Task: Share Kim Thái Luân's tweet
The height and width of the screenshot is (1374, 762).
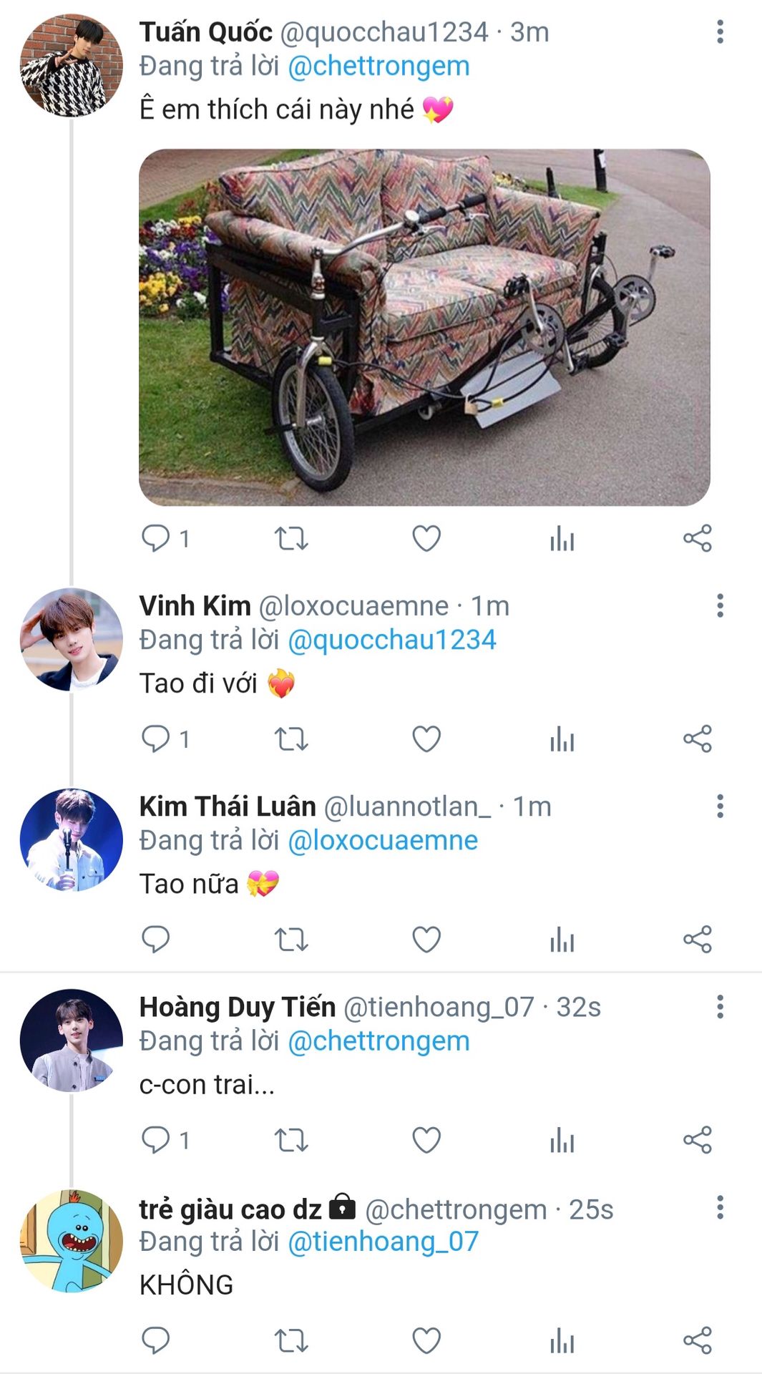Action: pyautogui.click(x=698, y=939)
